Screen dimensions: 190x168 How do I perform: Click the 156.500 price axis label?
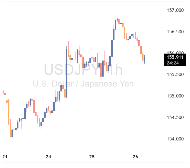(175, 32)
